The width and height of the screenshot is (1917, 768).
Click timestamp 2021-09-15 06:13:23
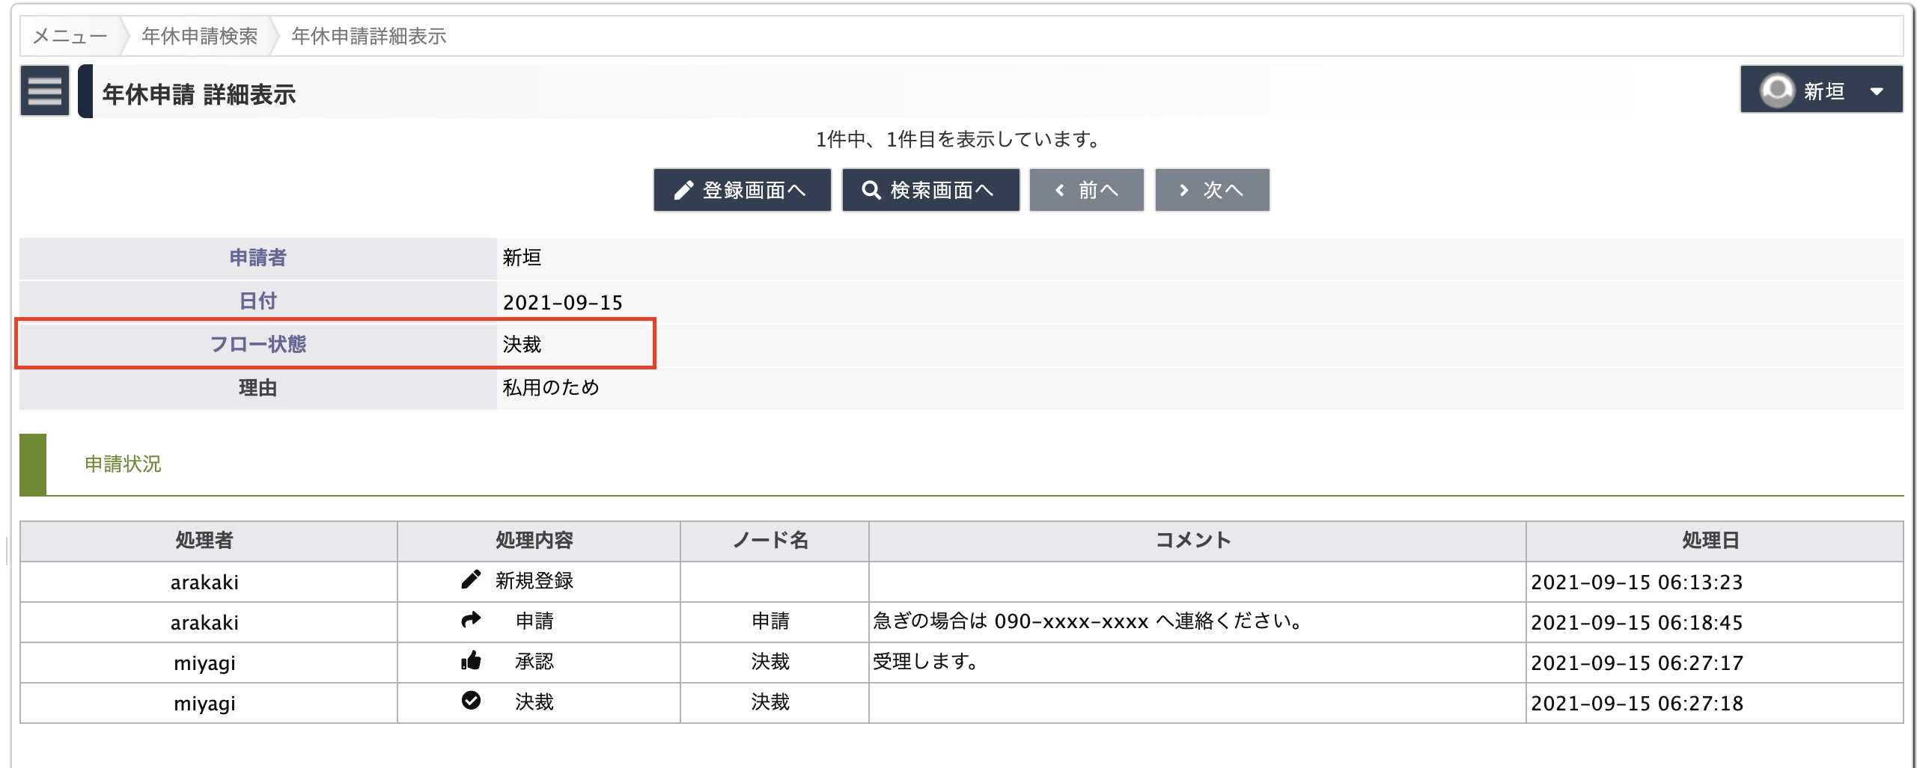[1636, 583]
